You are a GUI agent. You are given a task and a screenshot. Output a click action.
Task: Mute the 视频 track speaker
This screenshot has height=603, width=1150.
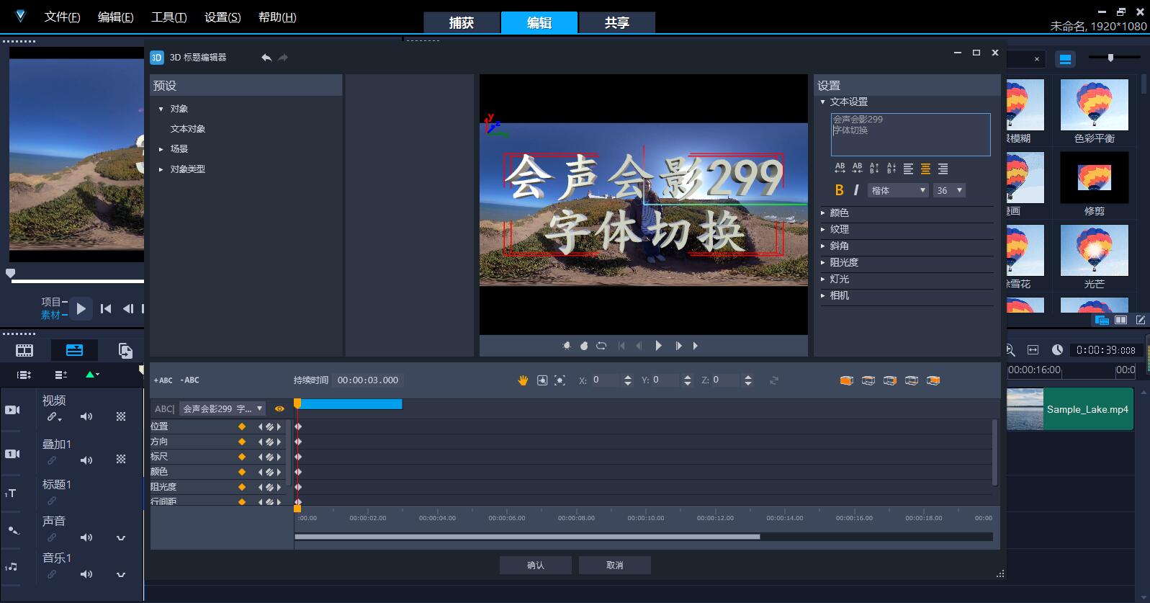[86, 416]
